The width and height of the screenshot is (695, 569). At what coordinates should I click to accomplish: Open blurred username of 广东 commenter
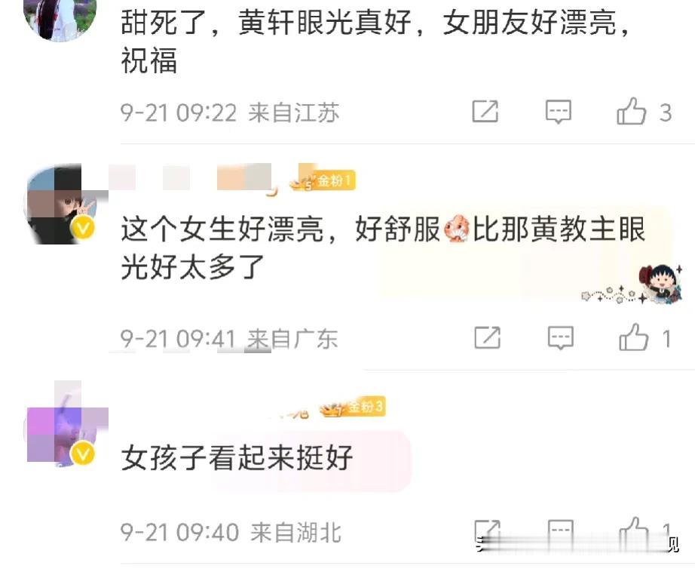[x=191, y=177]
